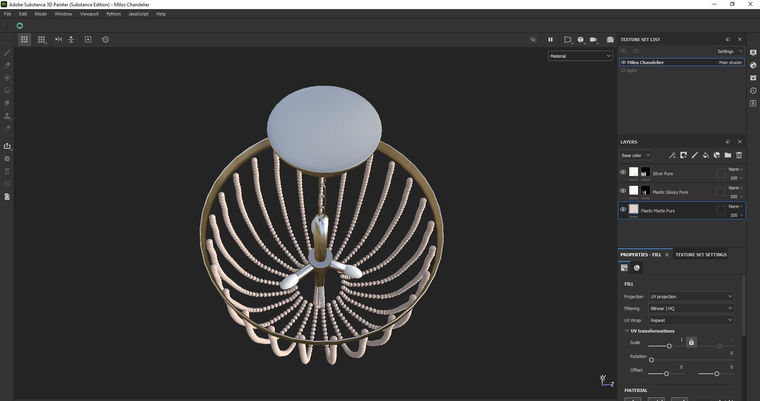
Task: Open the UV Wrap dropdown
Action: 691,320
